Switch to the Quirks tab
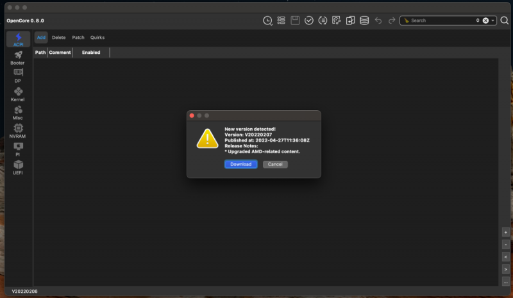Image resolution: width=513 pixels, height=298 pixels. coord(97,38)
